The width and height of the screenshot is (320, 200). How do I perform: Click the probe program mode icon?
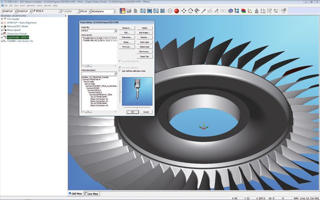(204, 11)
